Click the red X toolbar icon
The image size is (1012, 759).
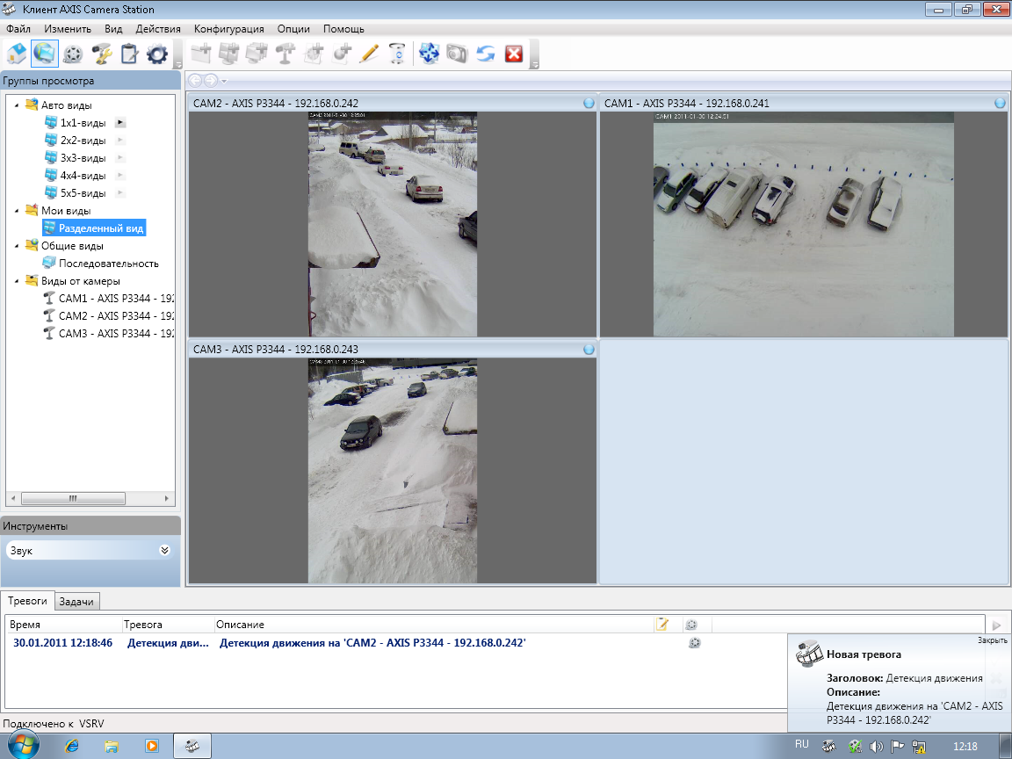click(514, 54)
